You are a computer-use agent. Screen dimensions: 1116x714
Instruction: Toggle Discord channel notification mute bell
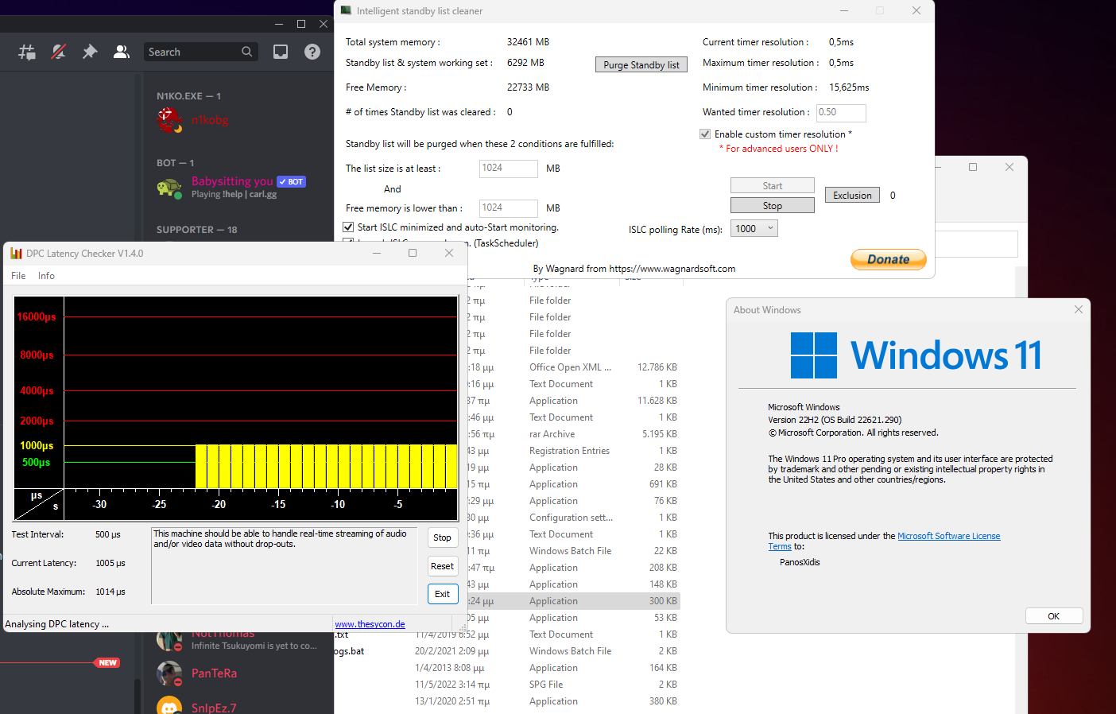coord(58,52)
